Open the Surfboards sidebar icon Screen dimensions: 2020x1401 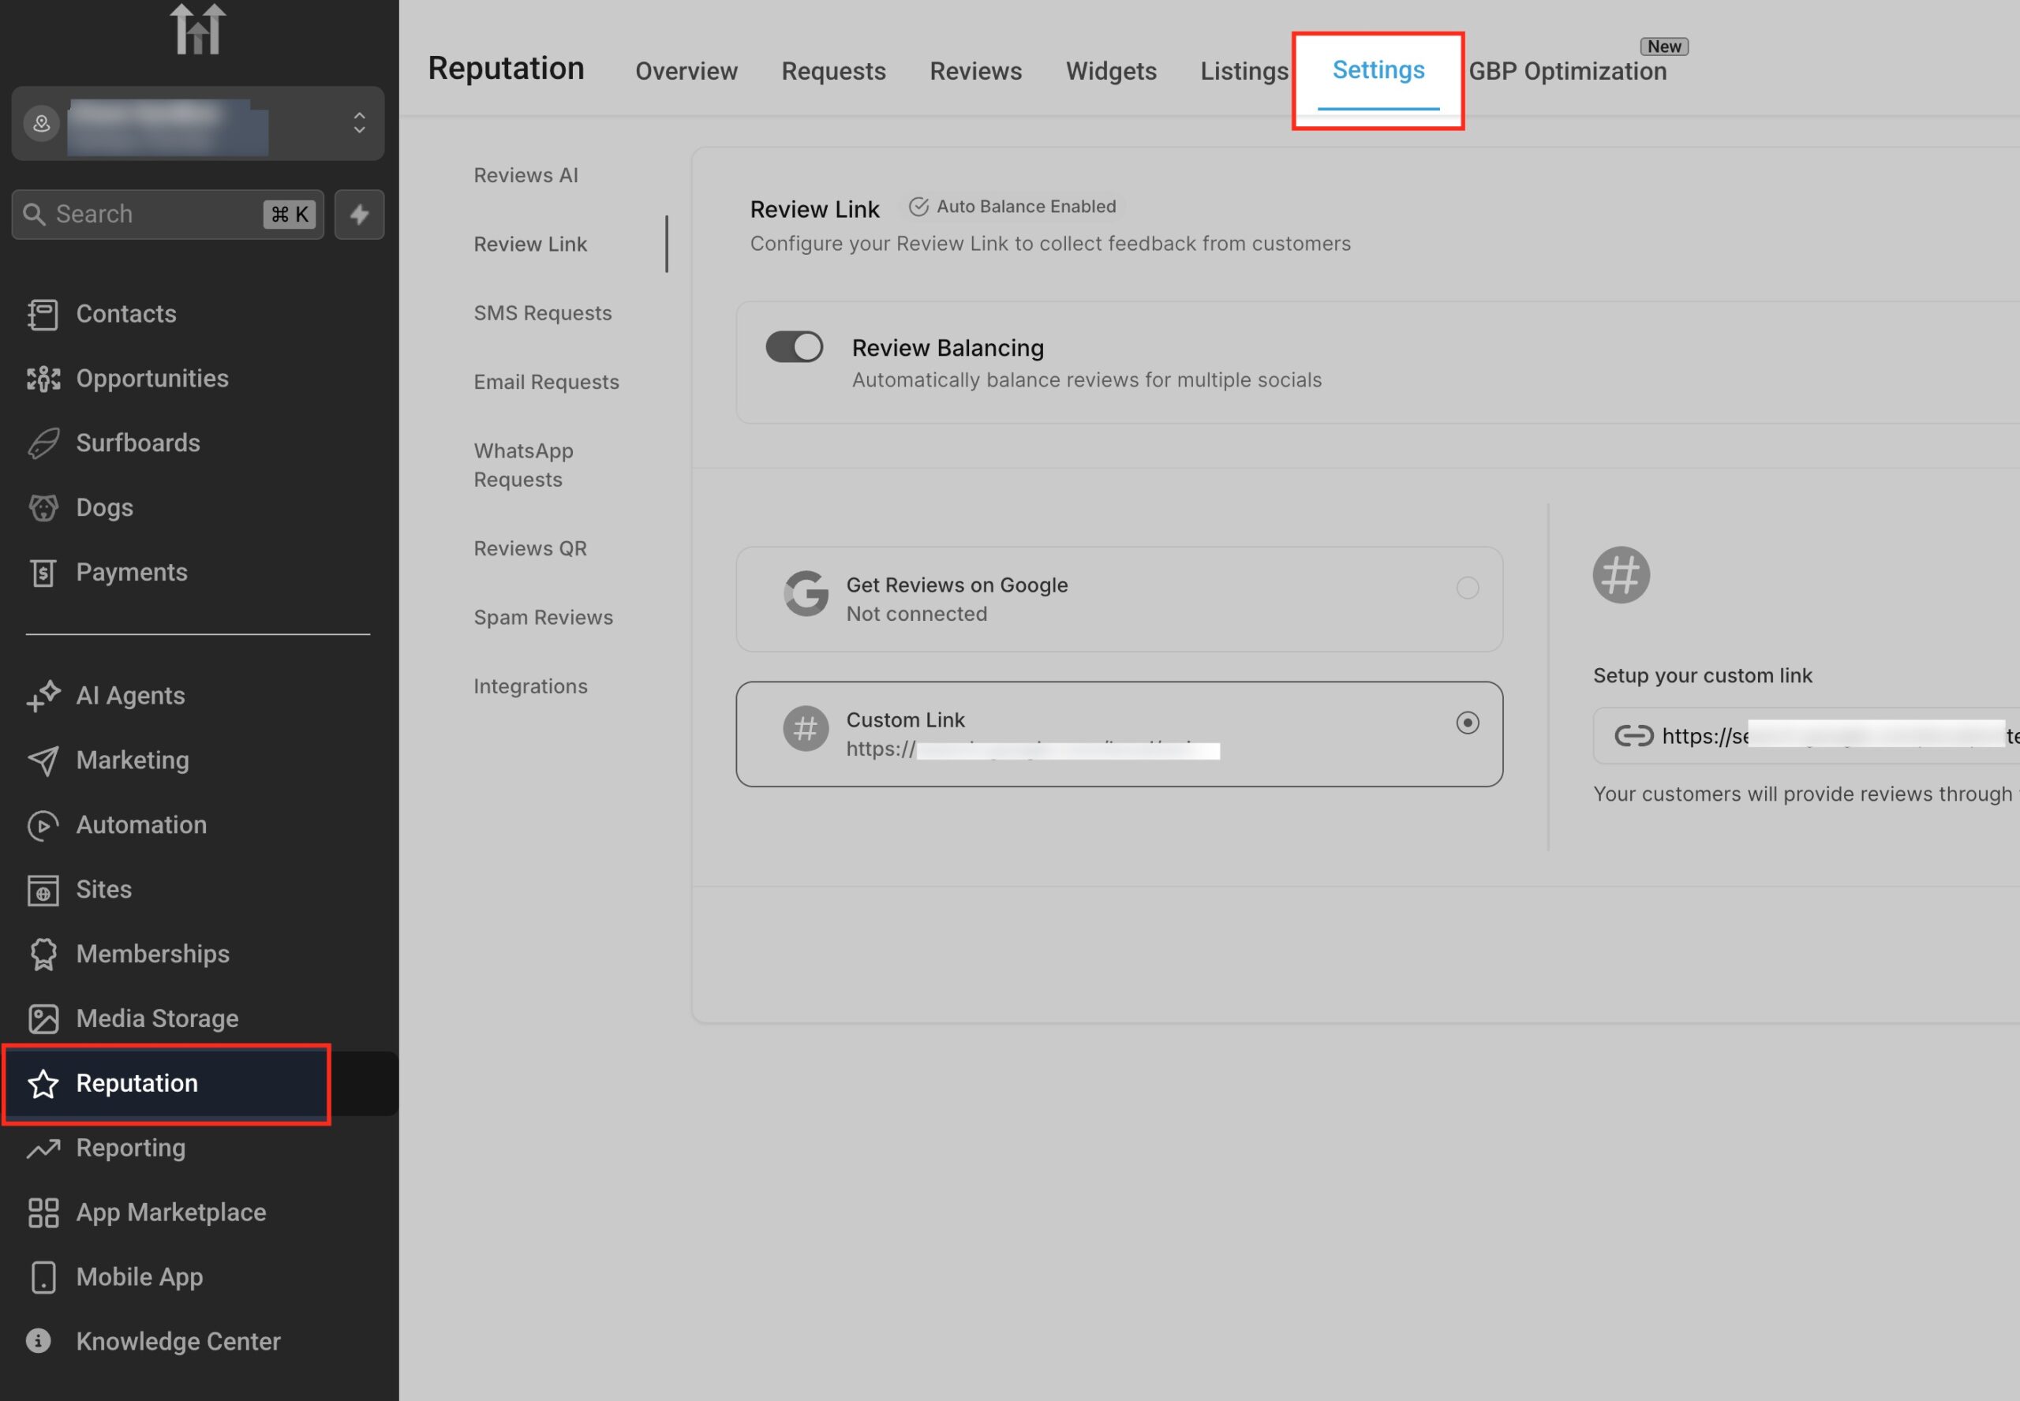pos(43,443)
